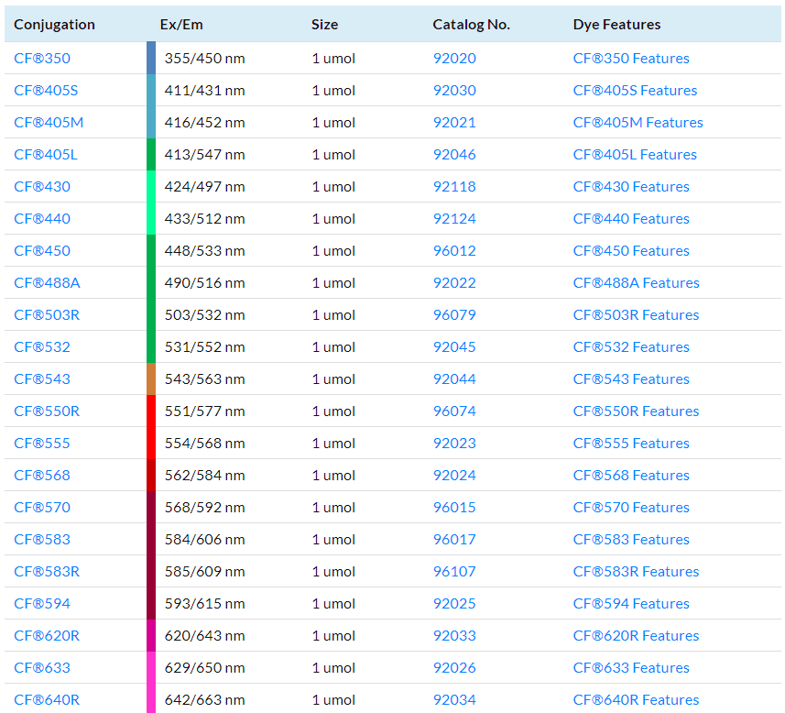This screenshot has width=785, height=713.
Task: View CF®440 Features page
Action: (631, 218)
